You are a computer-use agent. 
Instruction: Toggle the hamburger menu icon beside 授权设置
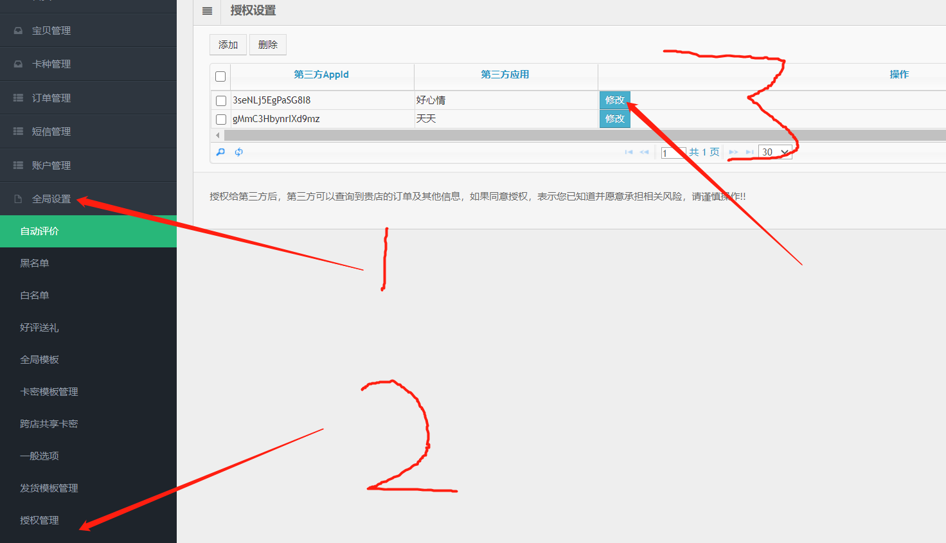(x=207, y=11)
